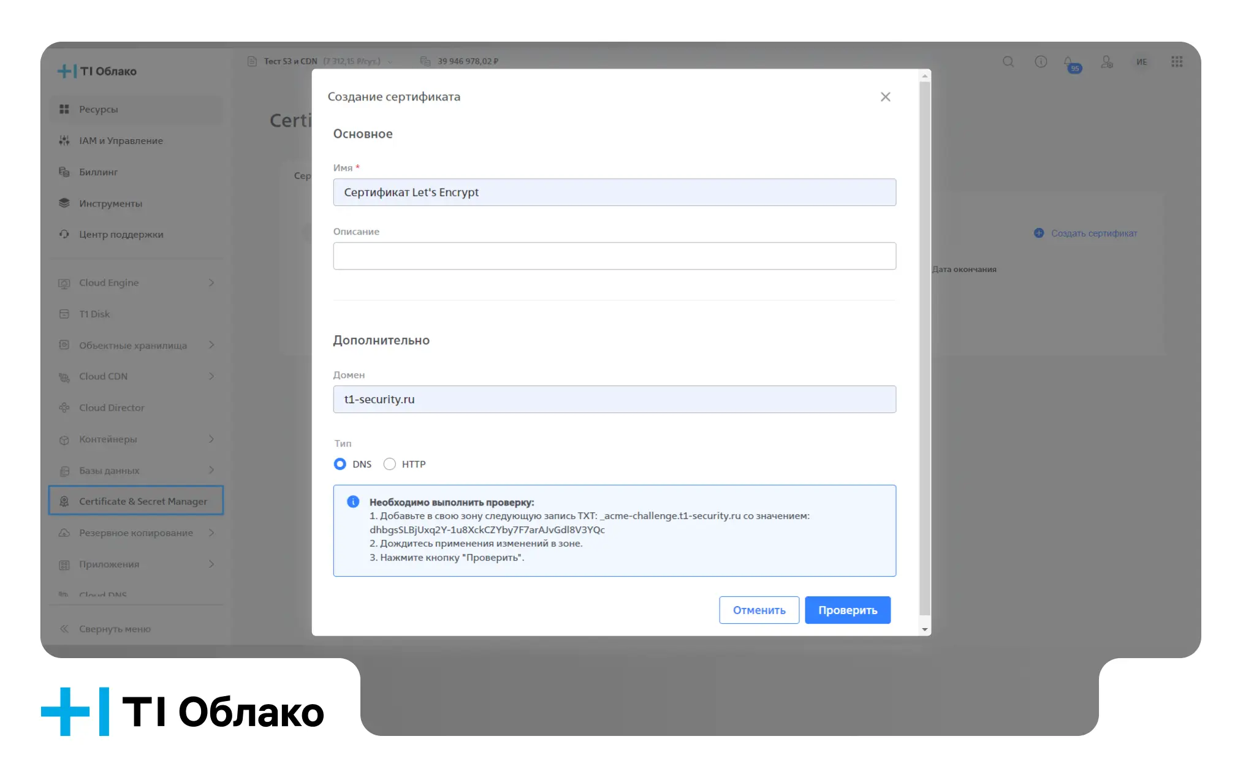1243x777 pixels.
Task: Click the dialog scrollbar down arrow
Action: pyautogui.click(x=925, y=629)
